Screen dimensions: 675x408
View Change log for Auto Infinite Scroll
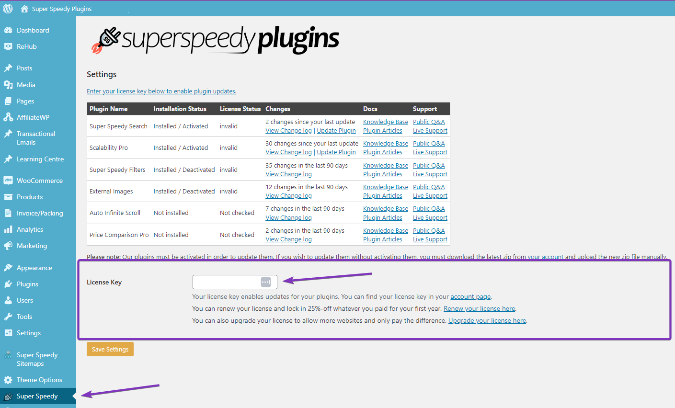pos(288,217)
